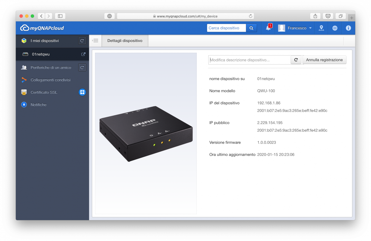Open 01netqwu with the external link icon

[83, 54]
